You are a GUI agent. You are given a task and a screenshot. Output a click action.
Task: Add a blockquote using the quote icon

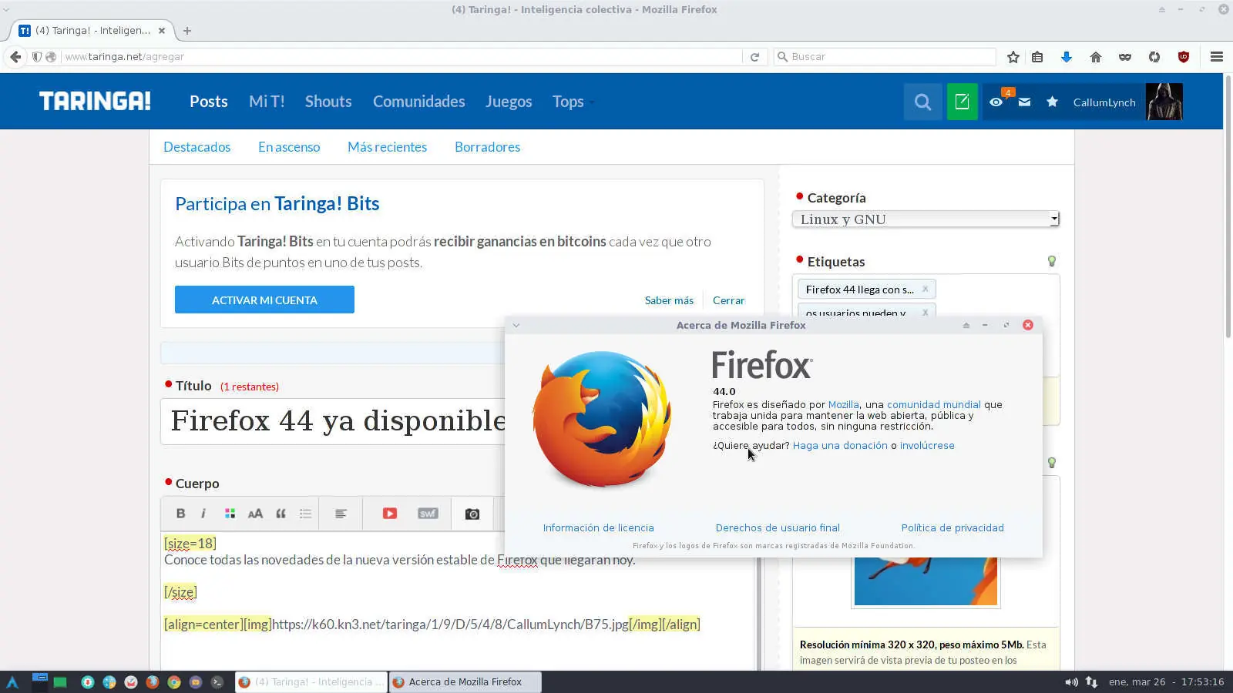[281, 513]
